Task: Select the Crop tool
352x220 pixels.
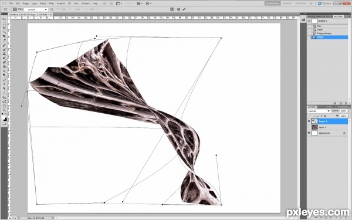Action: coord(5,36)
